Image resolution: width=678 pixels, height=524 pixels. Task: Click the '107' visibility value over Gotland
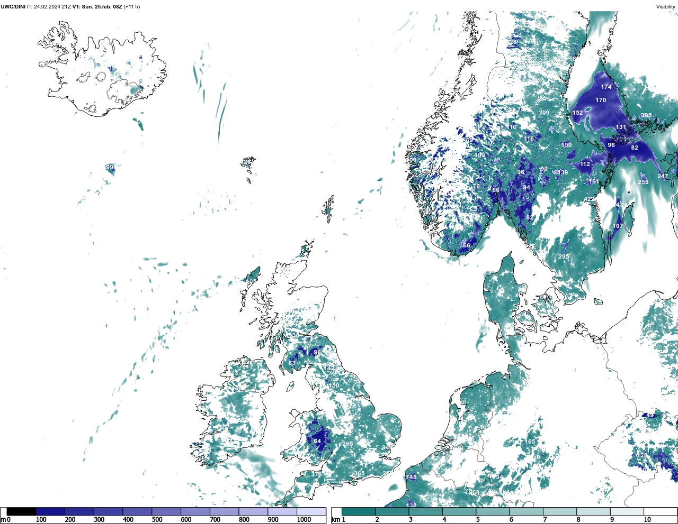(x=618, y=226)
